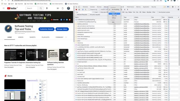Viewport: 180px width, 101px height.
Task: Filter requests by Font type
Action: tap(134, 12)
